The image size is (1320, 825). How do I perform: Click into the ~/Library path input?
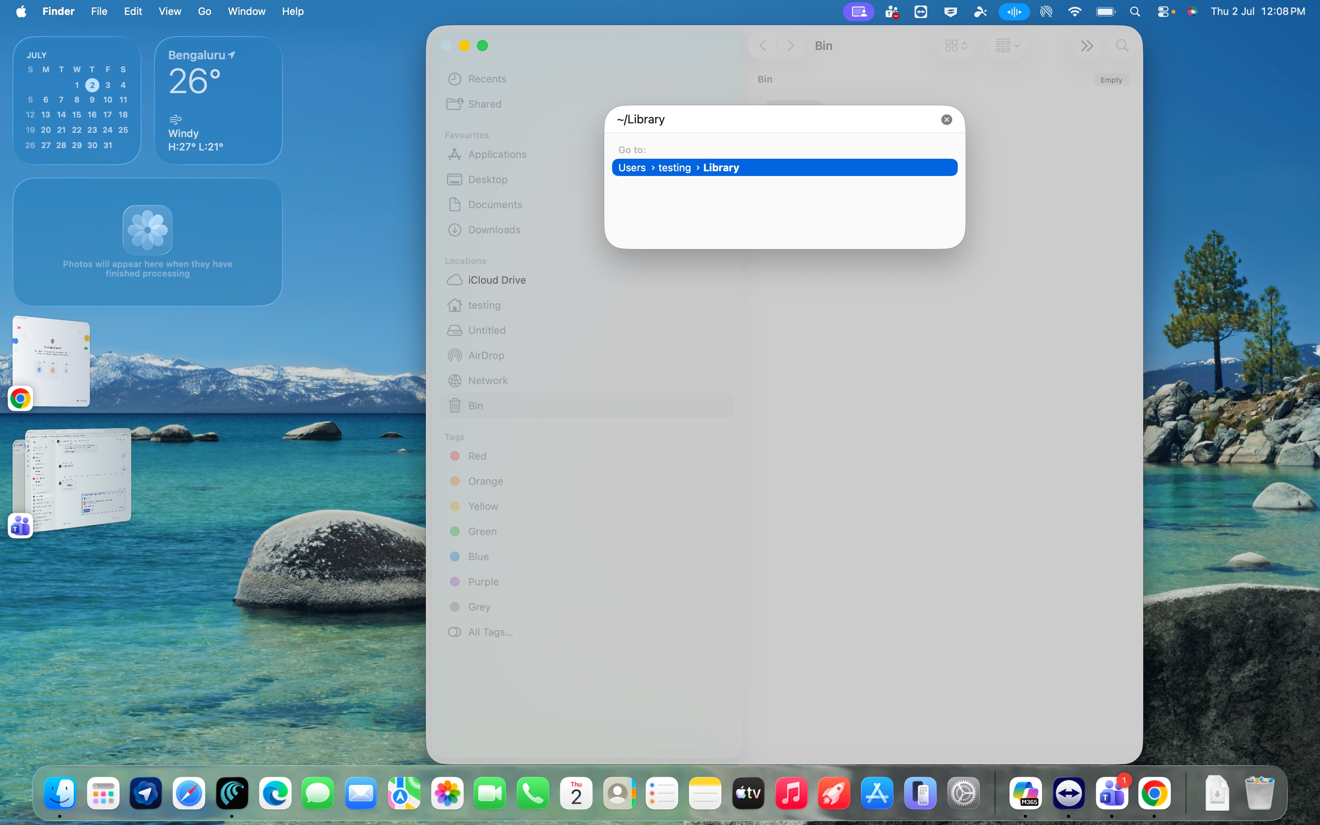[775, 119]
